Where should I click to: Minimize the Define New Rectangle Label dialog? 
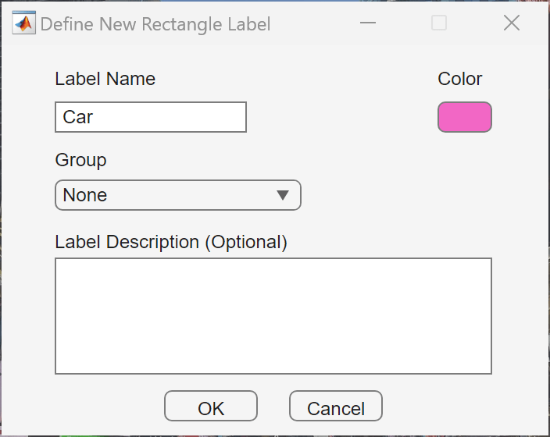(x=369, y=23)
